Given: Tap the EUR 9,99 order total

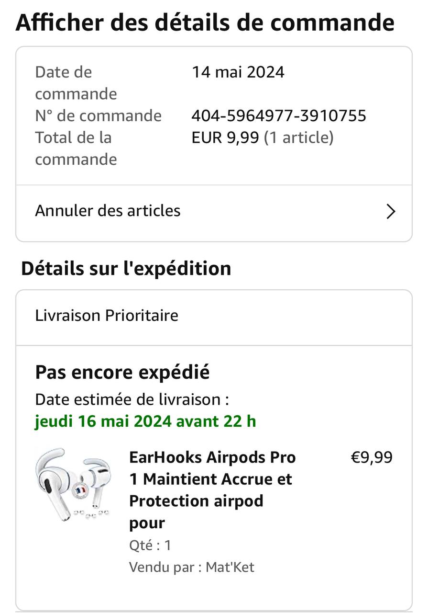Looking at the screenshot, I should 225,138.
